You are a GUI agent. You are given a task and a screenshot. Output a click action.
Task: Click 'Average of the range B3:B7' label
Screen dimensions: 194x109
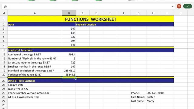coord(24,54)
